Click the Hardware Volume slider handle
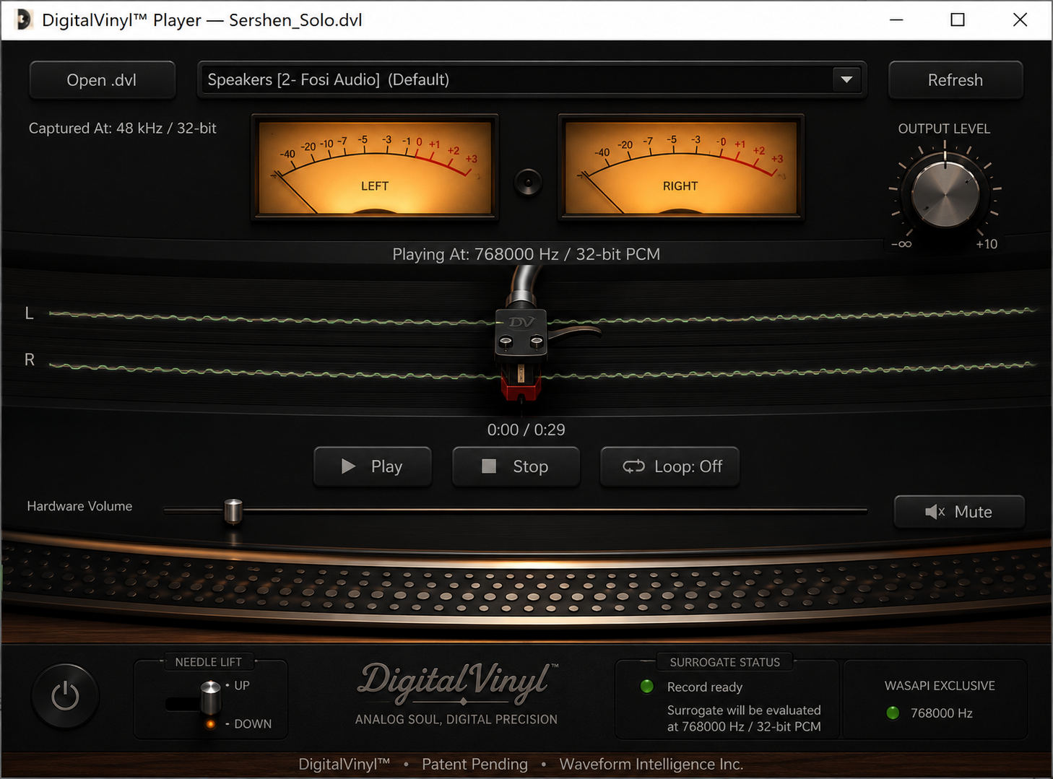 [233, 510]
